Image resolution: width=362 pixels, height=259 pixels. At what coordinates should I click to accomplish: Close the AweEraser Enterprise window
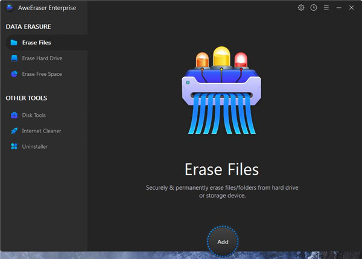(x=352, y=8)
